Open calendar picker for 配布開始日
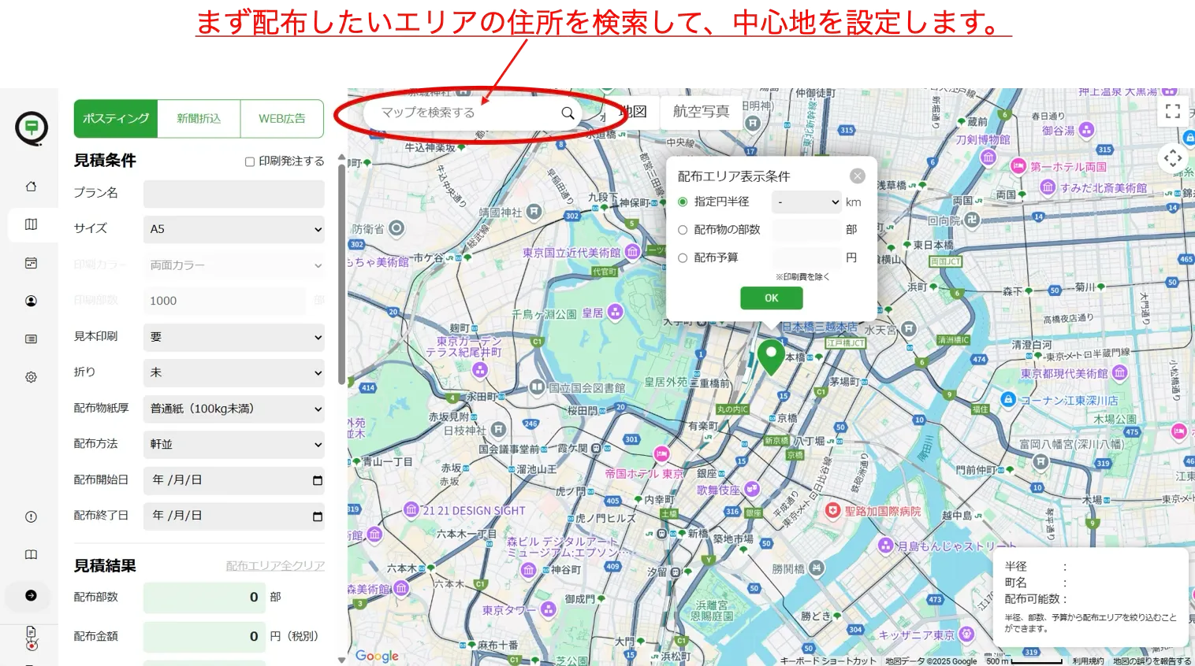Screen dimensions: 1195x666 318,480
